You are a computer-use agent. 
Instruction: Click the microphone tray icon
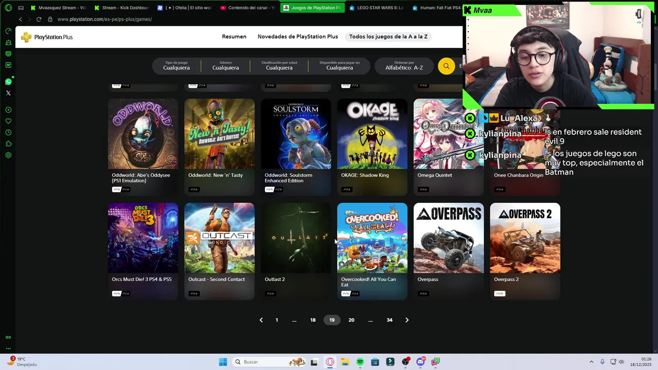602,362
